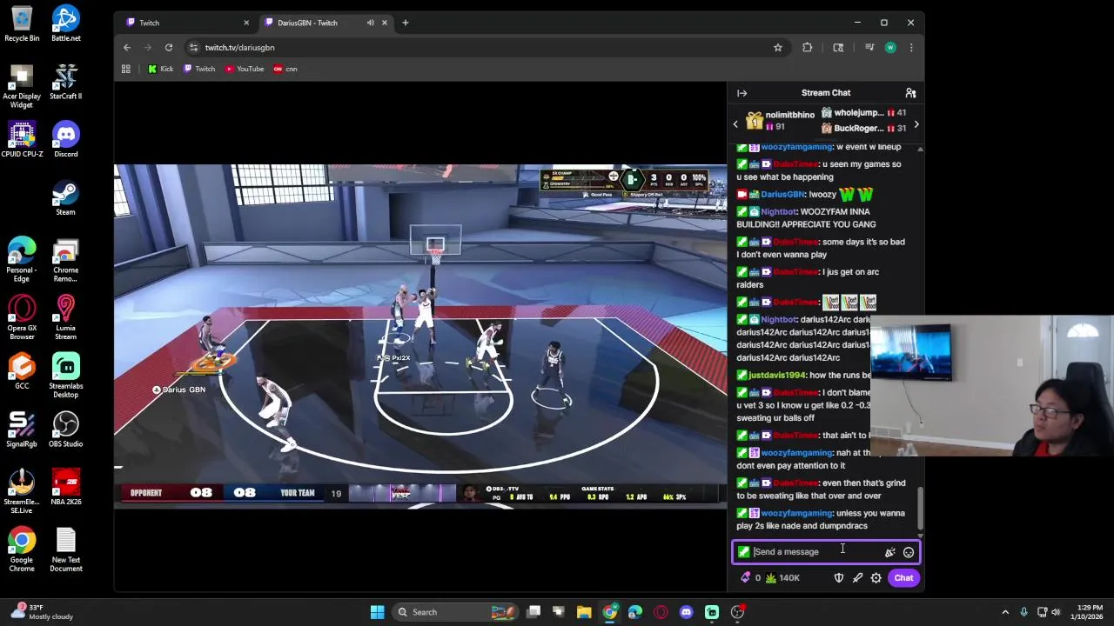Image resolution: width=1114 pixels, height=626 pixels.
Task: Open the chat community users list
Action: pyautogui.click(x=910, y=93)
